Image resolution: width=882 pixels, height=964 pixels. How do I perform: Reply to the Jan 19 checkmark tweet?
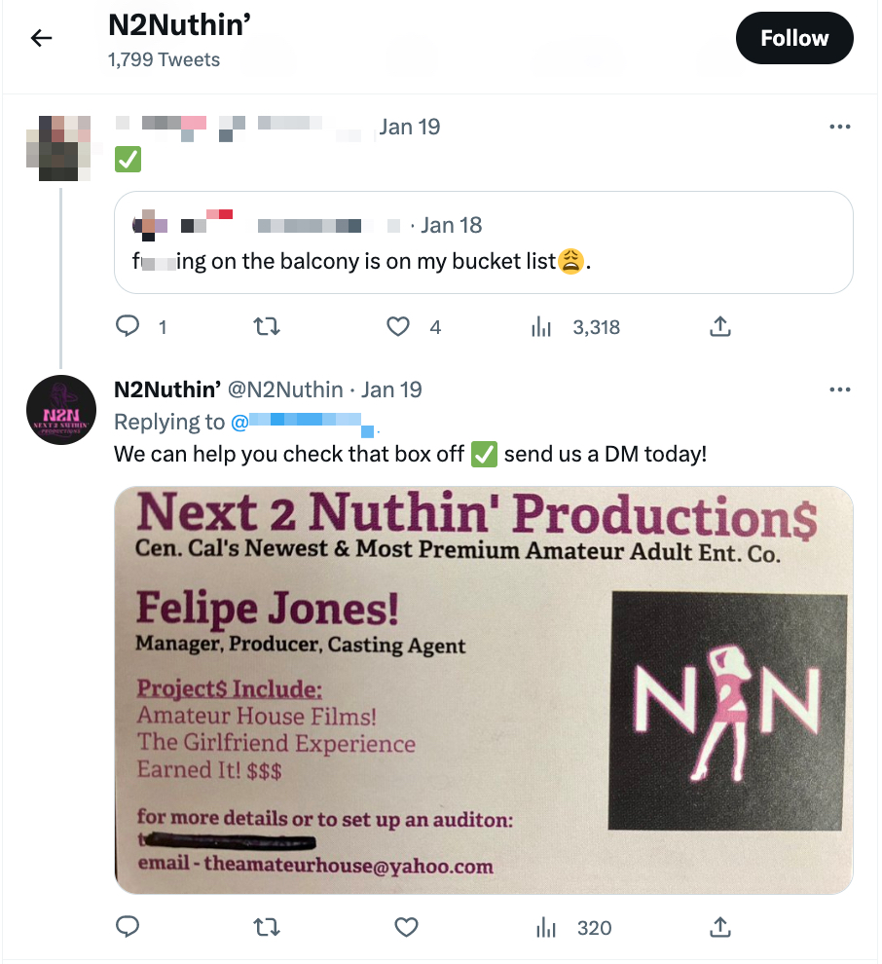point(129,327)
